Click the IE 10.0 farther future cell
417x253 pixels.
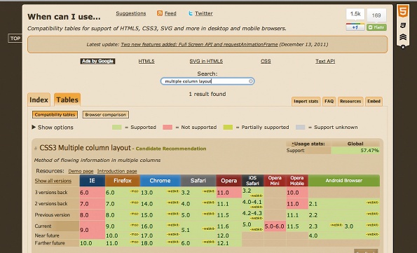(x=93, y=243)
